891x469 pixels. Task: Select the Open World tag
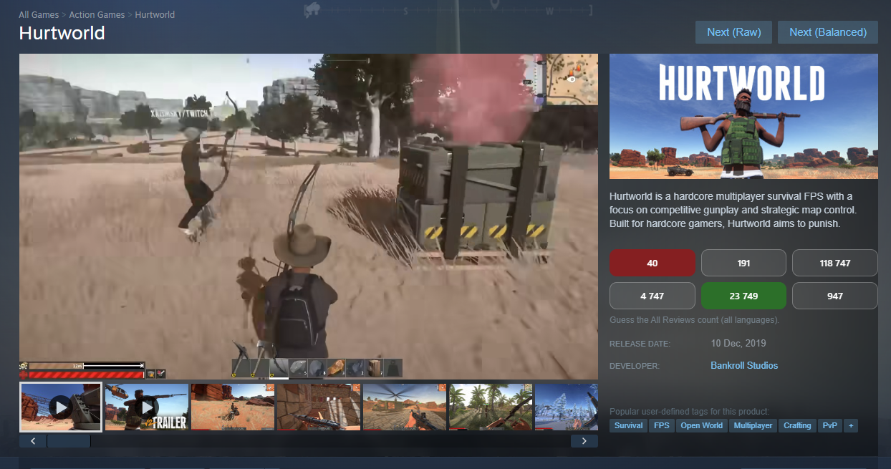coord(701,425)
